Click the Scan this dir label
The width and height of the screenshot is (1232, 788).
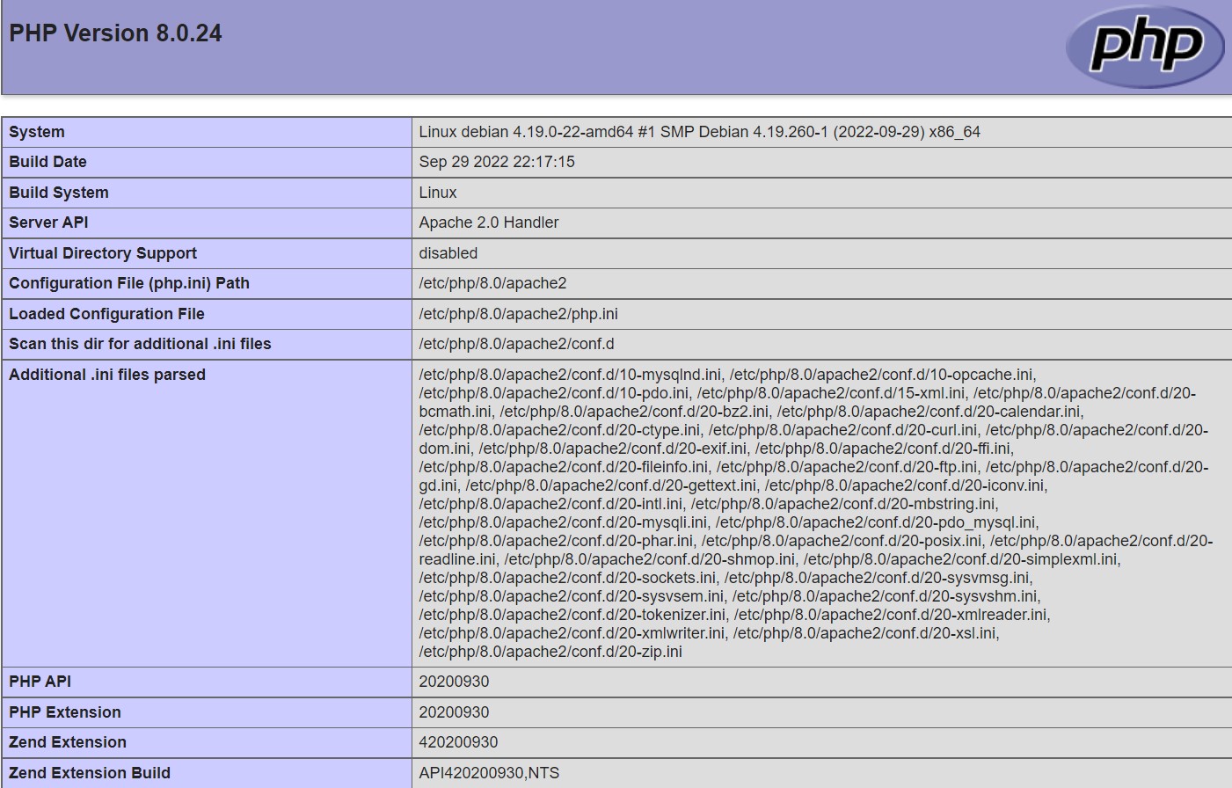coord(140,344)
